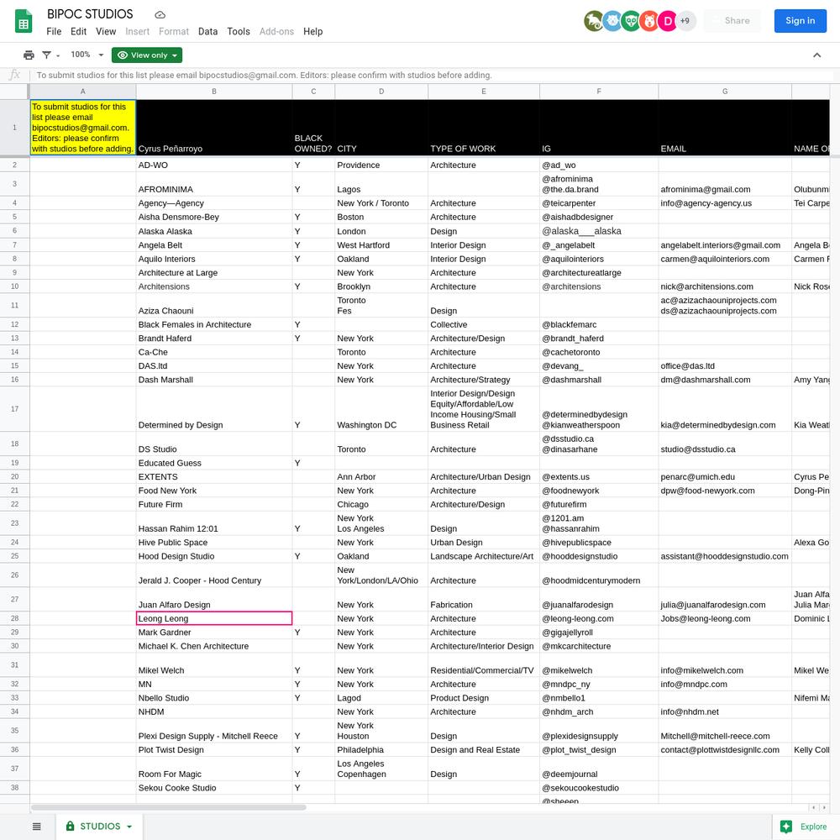Click the @hoodmidcenturymodern cell
The image size is (840, 840).
click(x=599, y=575)
